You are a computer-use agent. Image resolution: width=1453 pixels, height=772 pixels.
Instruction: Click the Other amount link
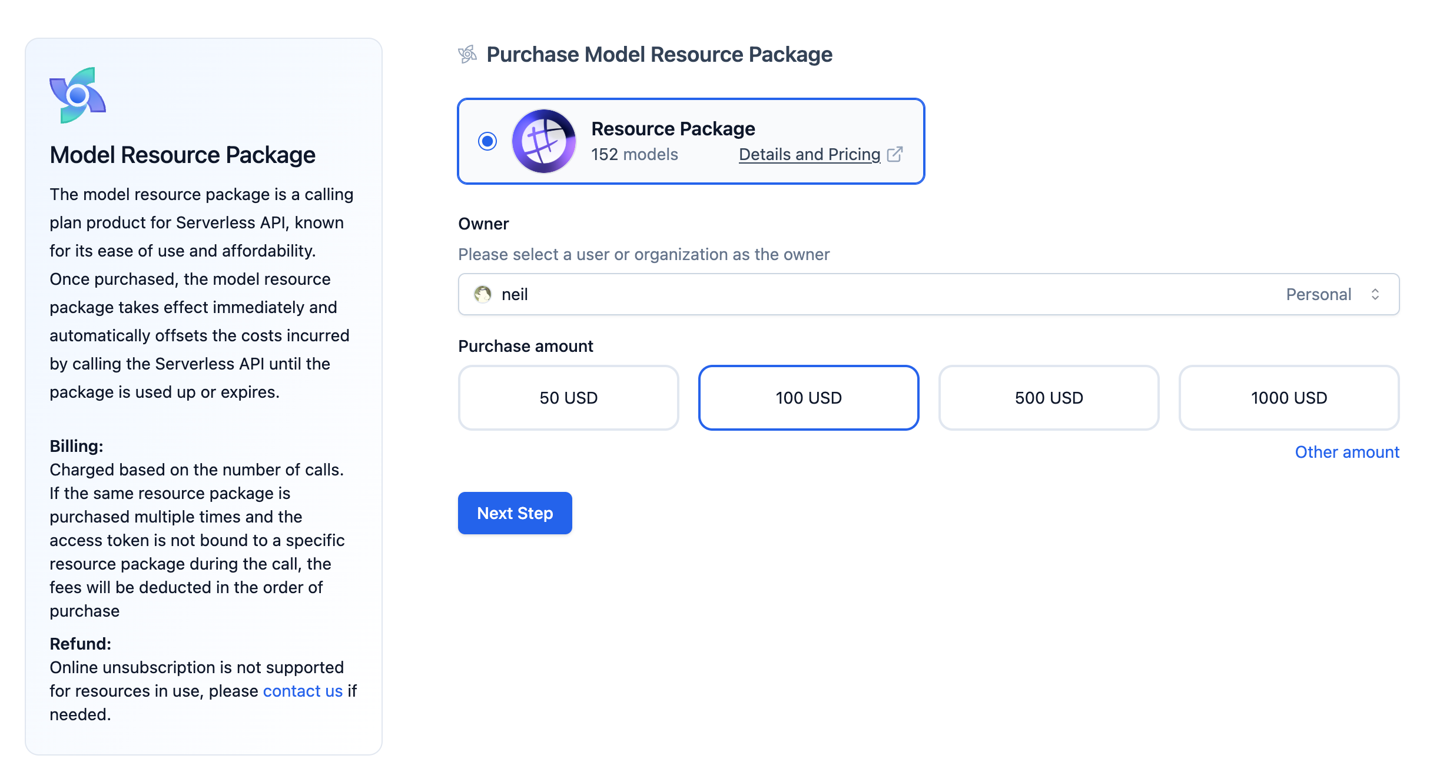1347,452
